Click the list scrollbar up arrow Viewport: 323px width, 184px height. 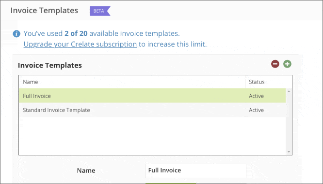[x=289, y=91]
